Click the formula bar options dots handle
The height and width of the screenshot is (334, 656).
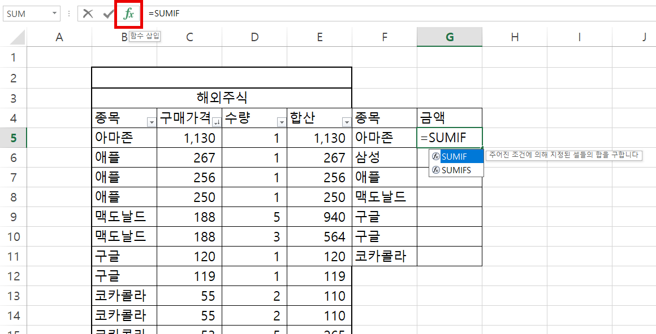[x=69, y=14]
